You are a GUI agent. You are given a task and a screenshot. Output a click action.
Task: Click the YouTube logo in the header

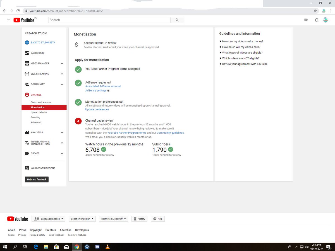click(x=24, y=20)
